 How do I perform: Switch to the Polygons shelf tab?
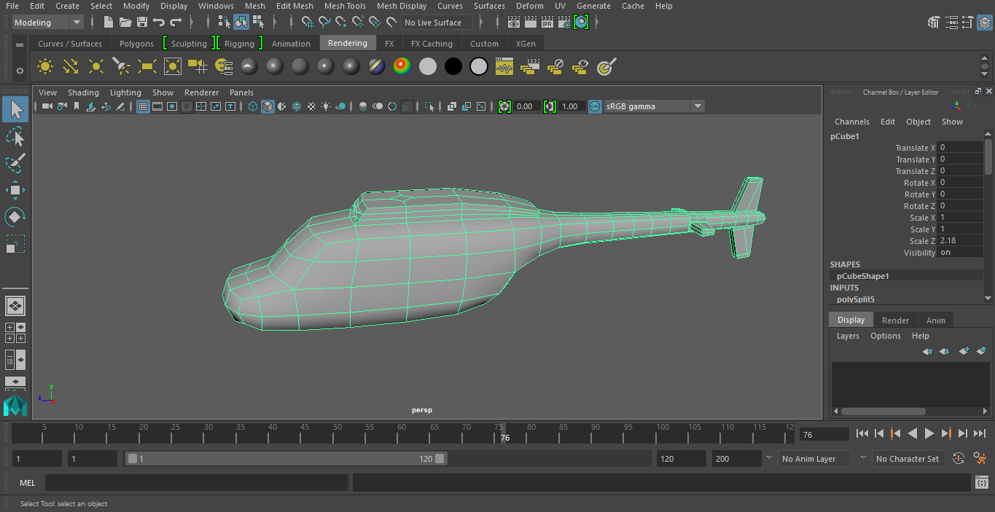(x=136, y=44)
